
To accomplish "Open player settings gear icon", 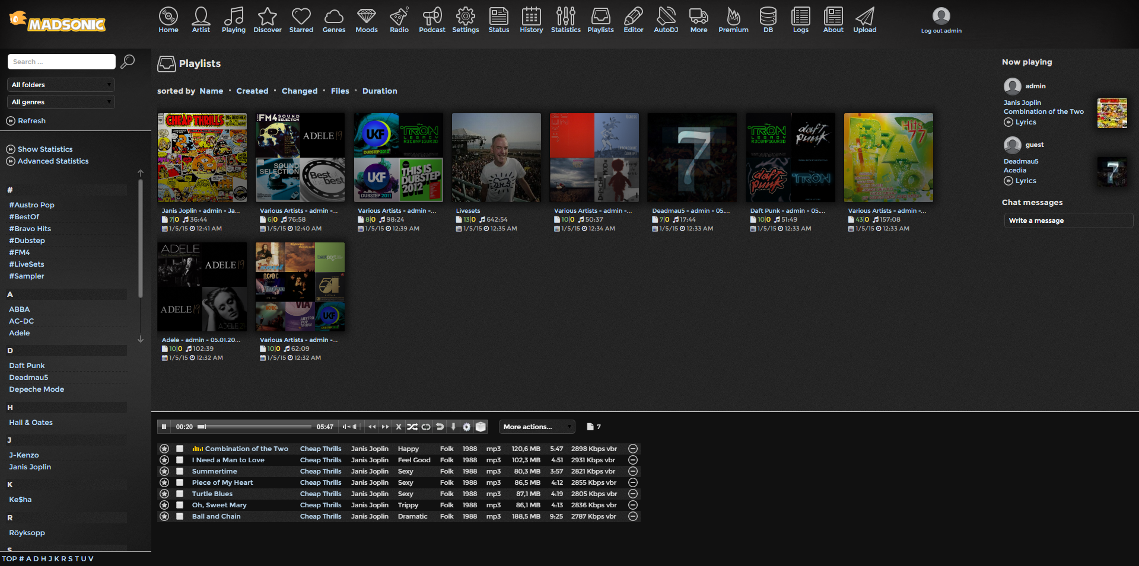I will [467, 427].
